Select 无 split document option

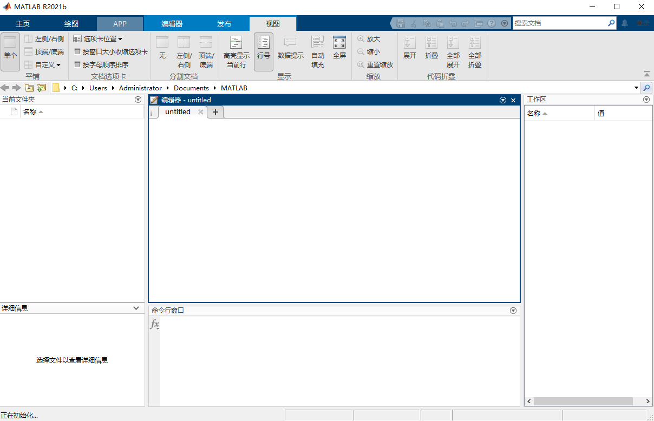point(162,48)
